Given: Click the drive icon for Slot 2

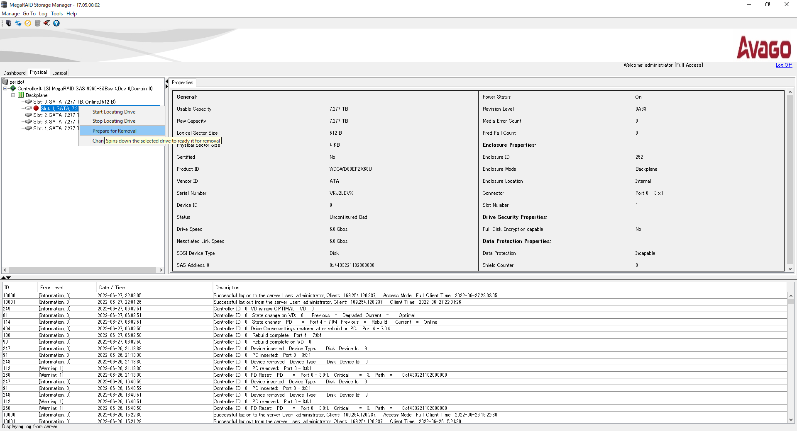Looking at the screenshot, I should coord(29,115).
